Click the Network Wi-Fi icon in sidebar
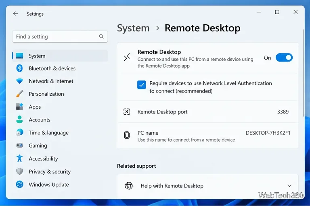This screenshot has width=310, height=206. pyautogui.click(x=19, y=81)
